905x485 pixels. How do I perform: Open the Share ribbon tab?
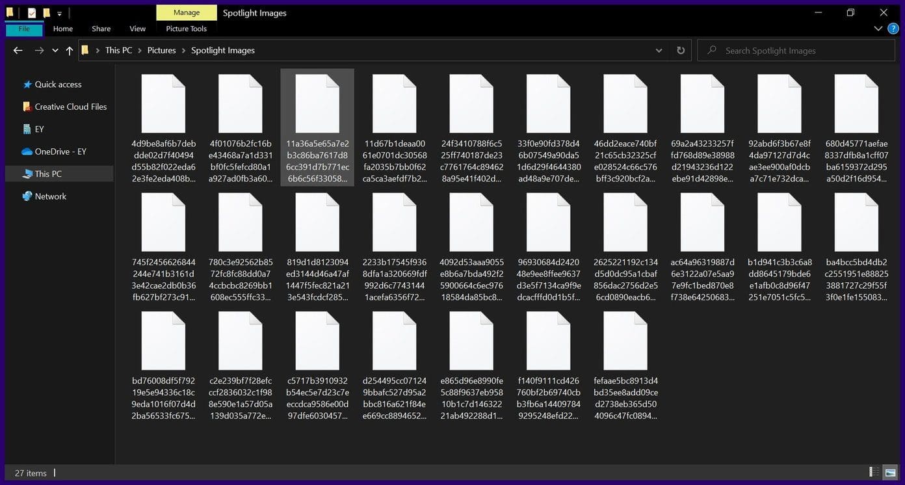click(x=101, y=29)
